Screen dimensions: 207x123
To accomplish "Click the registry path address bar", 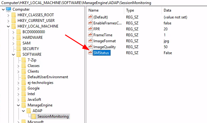I will point(103,3).
